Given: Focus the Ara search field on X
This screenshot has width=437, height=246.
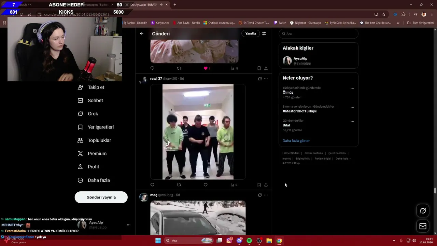Looking at the screenshot, I should coord(319,34).
